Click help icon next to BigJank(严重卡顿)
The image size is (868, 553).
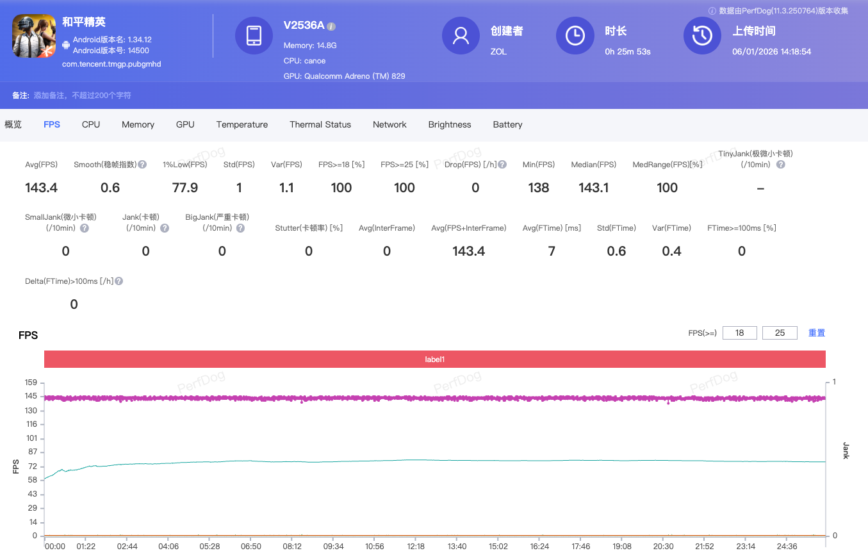point(240,228)
